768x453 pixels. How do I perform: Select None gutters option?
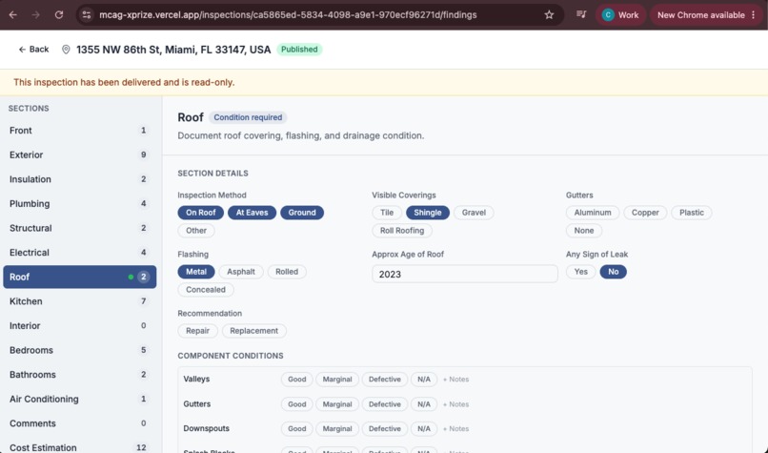(584, 231)
